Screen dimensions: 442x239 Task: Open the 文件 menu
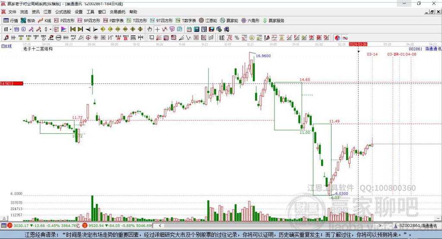click(x=12, y=12)
